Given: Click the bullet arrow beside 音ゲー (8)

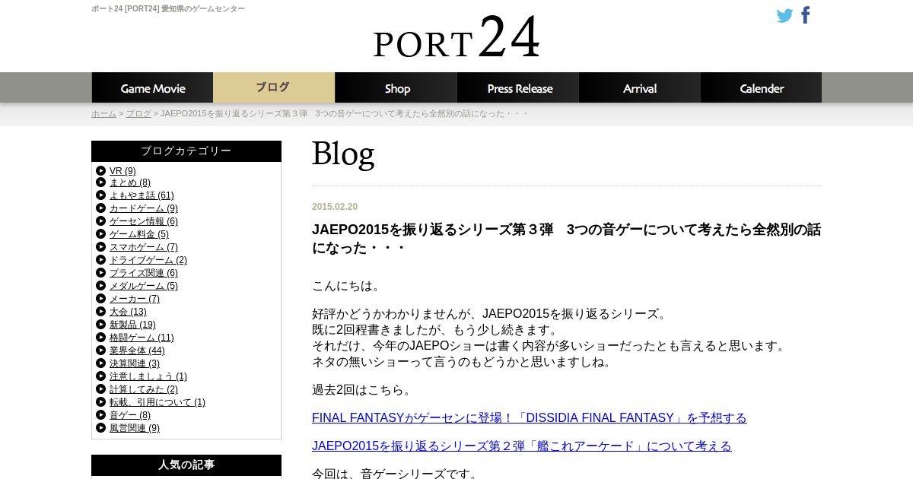Looking at the screenshot, I should click(100, 415).
